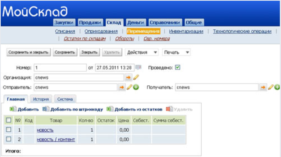281x157 pixels.
Task: Open the Остатки по складам report link
Action: pos(85,38)
